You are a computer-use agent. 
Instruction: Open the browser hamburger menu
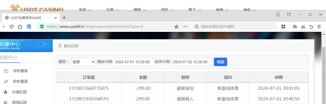[319, 27]
